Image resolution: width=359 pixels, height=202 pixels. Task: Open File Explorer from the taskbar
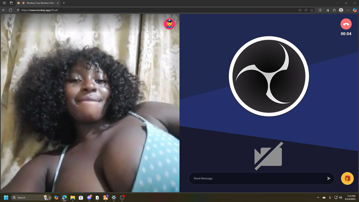73,198
